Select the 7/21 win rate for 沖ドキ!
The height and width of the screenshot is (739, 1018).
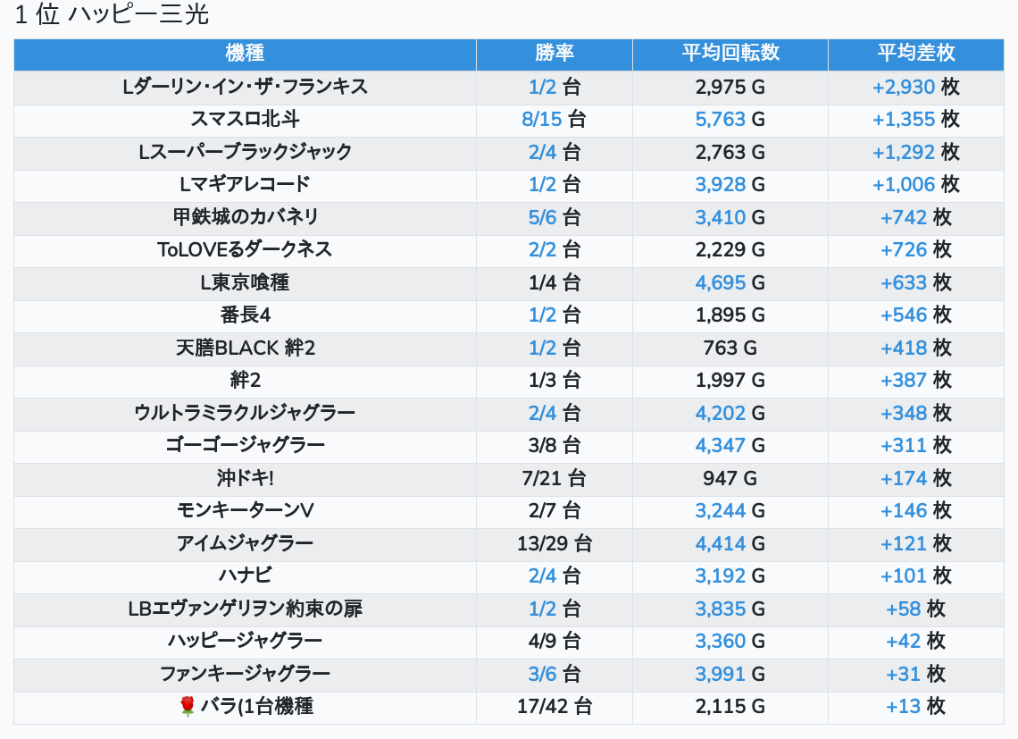(541, 478)
